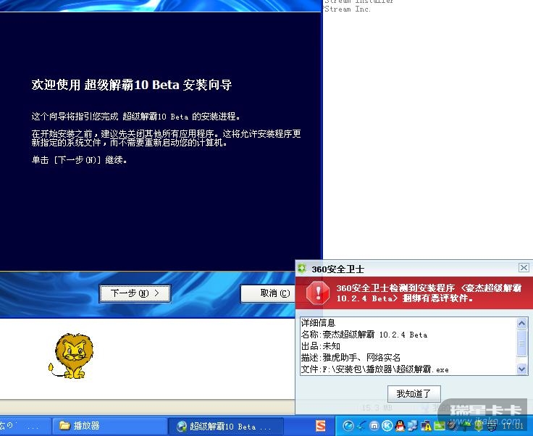Click heading 欢迎使用 超级解霸10 Beta 安装向导

coord(132,85)
